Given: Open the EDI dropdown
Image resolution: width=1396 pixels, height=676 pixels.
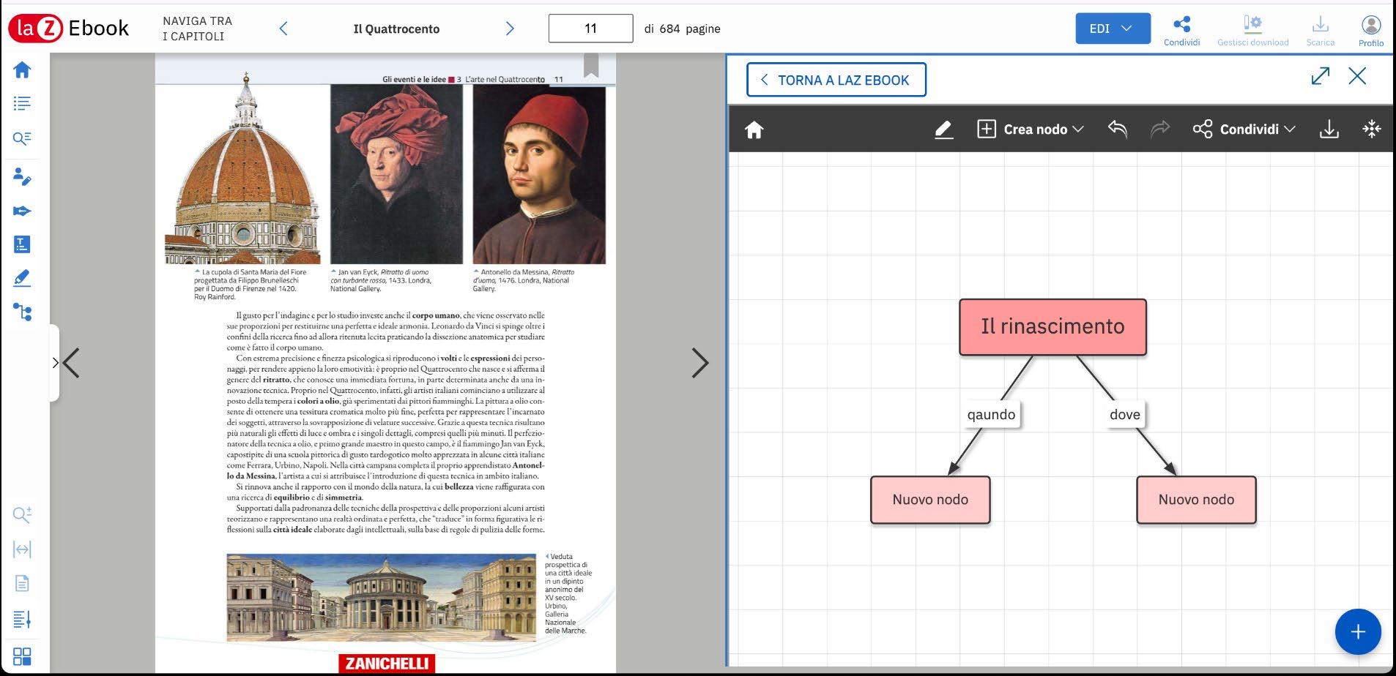Looking at the screenshot, I should tap(1113, 29).
